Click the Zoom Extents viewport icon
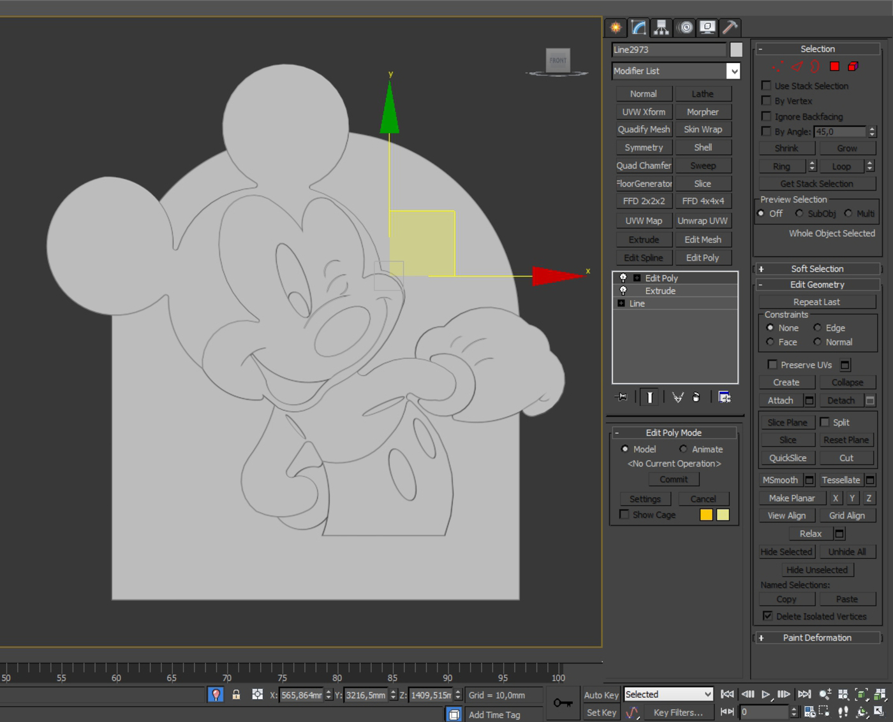Viewport: 893px width, 722px height. coord(861,695)
